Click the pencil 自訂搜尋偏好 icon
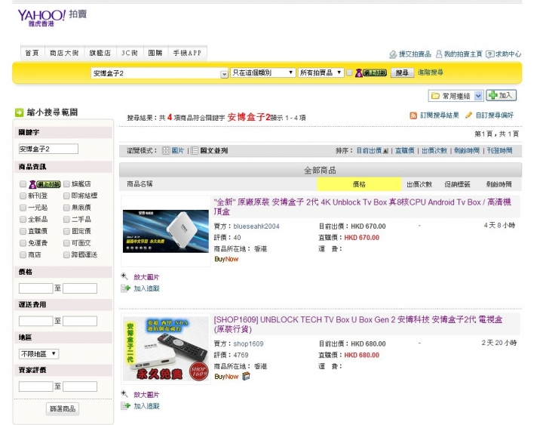The height and width of the screenshot is (425, 543). tap(468, 115)
